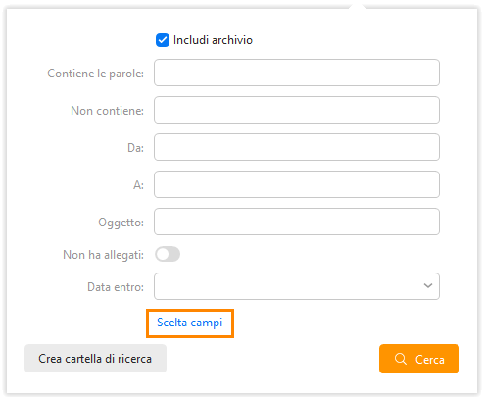482x397 pixels.
Task: Expand the Data entro chevron arrow
Action: (428, 286)
